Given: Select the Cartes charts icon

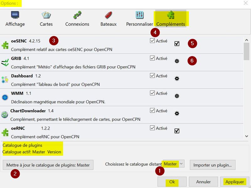Looking at the screenshot, I should [46, 15].
